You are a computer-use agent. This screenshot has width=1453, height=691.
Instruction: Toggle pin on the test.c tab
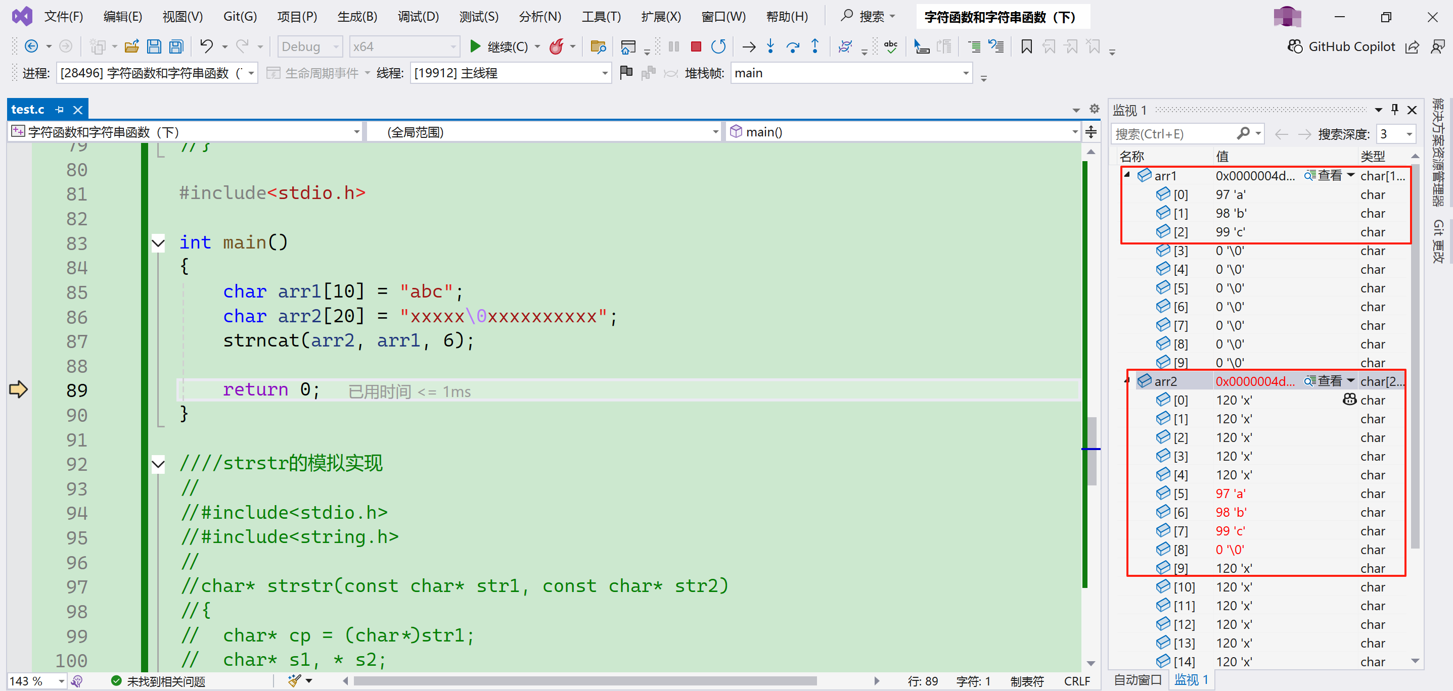pyautogui.click(x=60, y=110)
